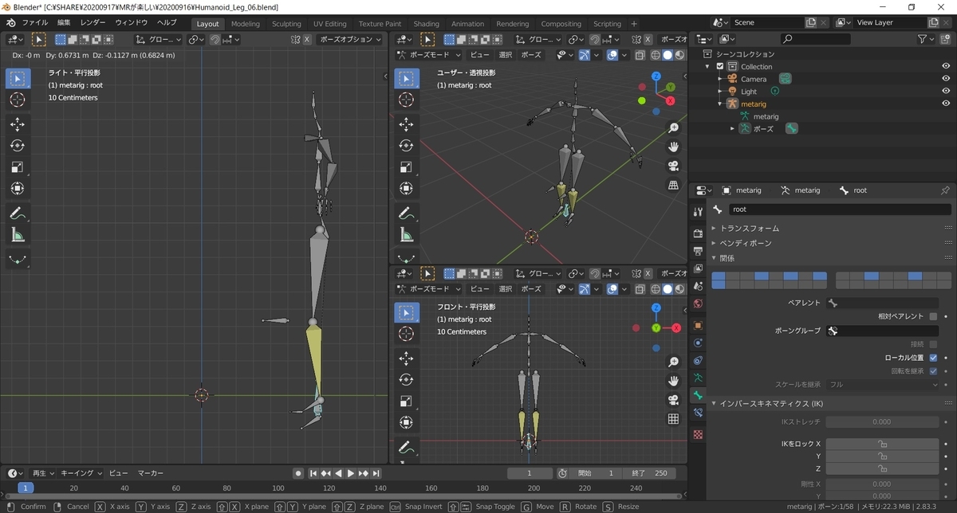Select the Scale tool in the perspective viewport
The width and height of the screenshot is (957, 513).
(406, 167)
